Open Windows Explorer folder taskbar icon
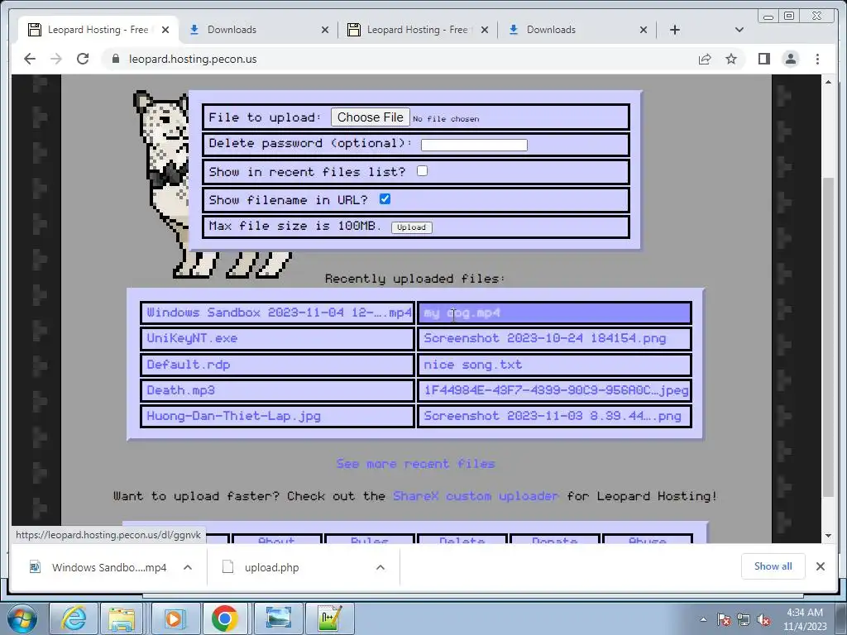This screenshot has width=847, height=635. 122,618
